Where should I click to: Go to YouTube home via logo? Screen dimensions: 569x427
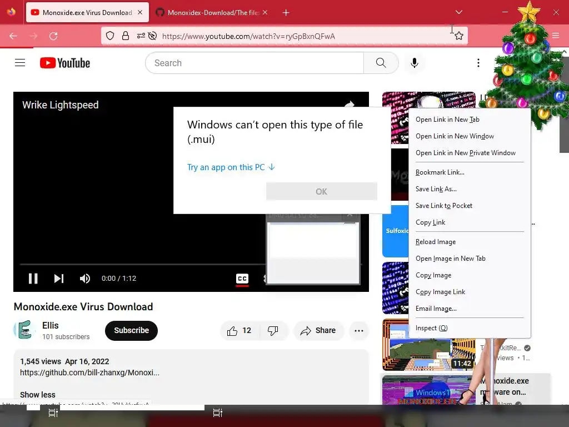[x=65, y=63]
